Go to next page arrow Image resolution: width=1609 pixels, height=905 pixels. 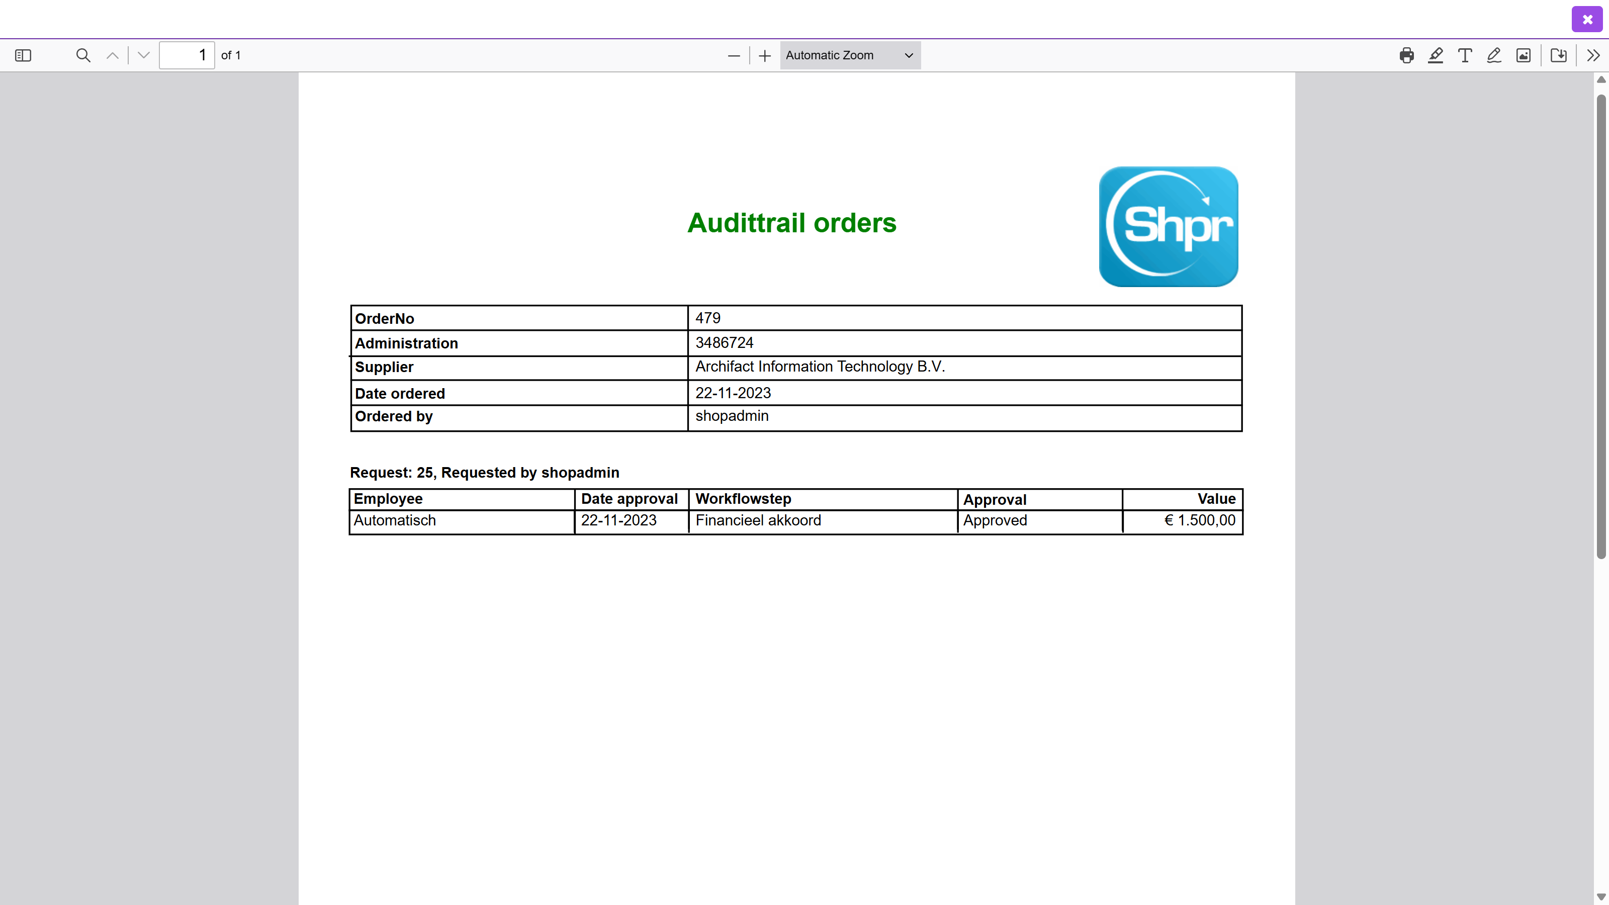pyautogui.click(x=144, y=56)
